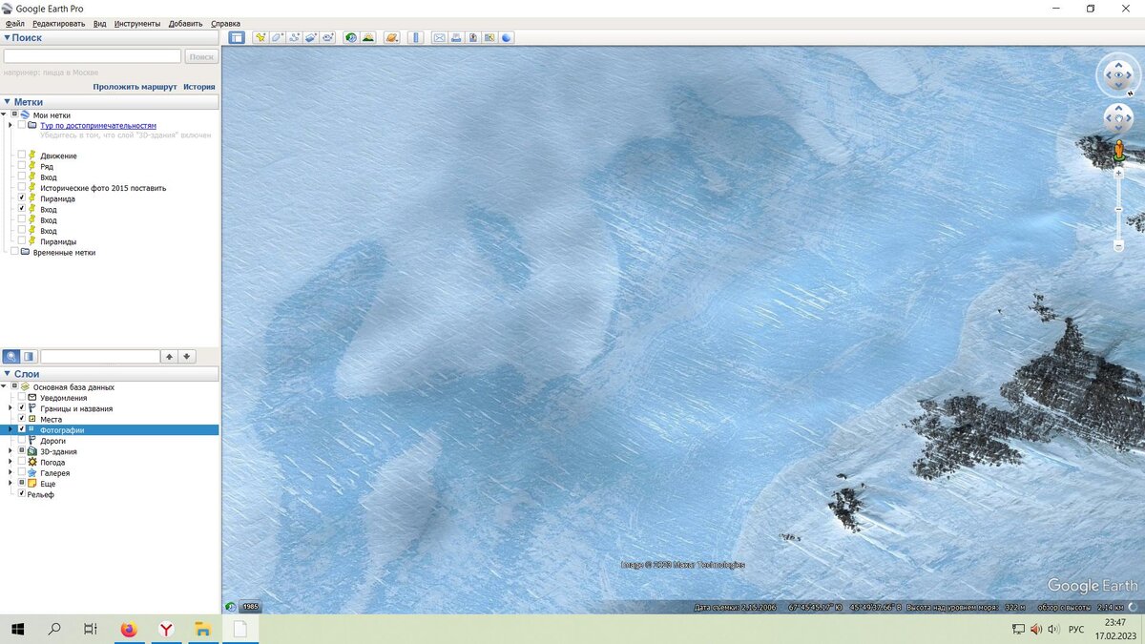
Task: Enable the Уведомления layer checkbox
Action: click(x=22, y=398)
